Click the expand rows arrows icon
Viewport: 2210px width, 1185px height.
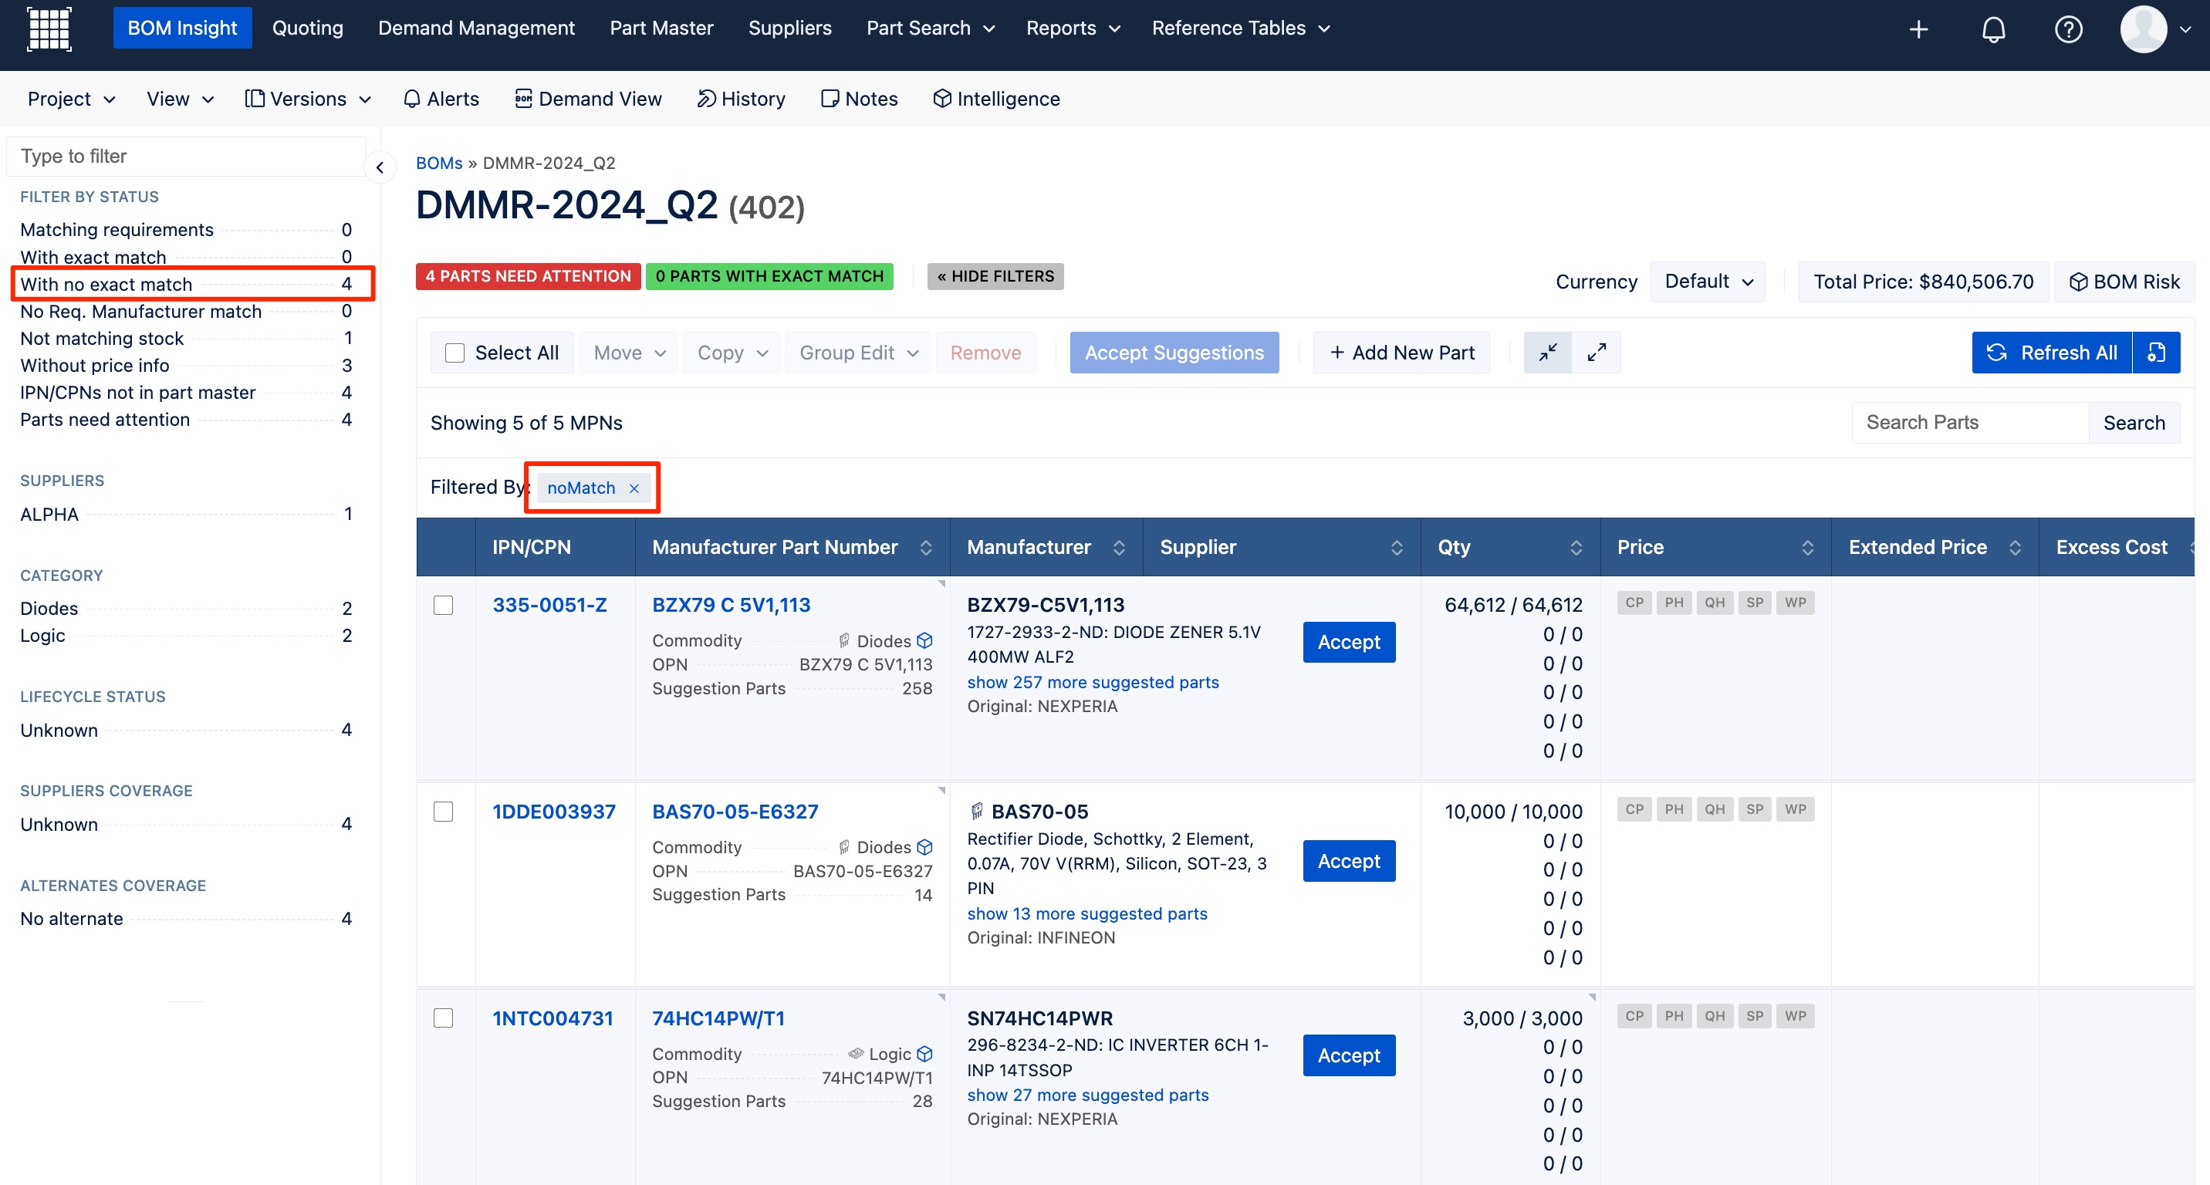[1597, 353]
